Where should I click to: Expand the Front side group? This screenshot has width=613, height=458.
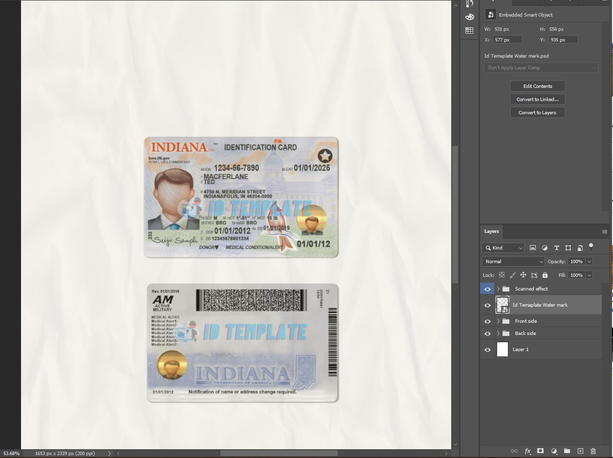498,321
